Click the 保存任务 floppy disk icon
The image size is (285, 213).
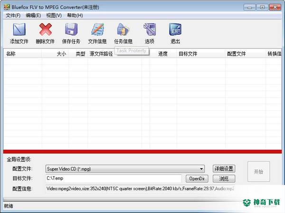(x=71, y=29)
